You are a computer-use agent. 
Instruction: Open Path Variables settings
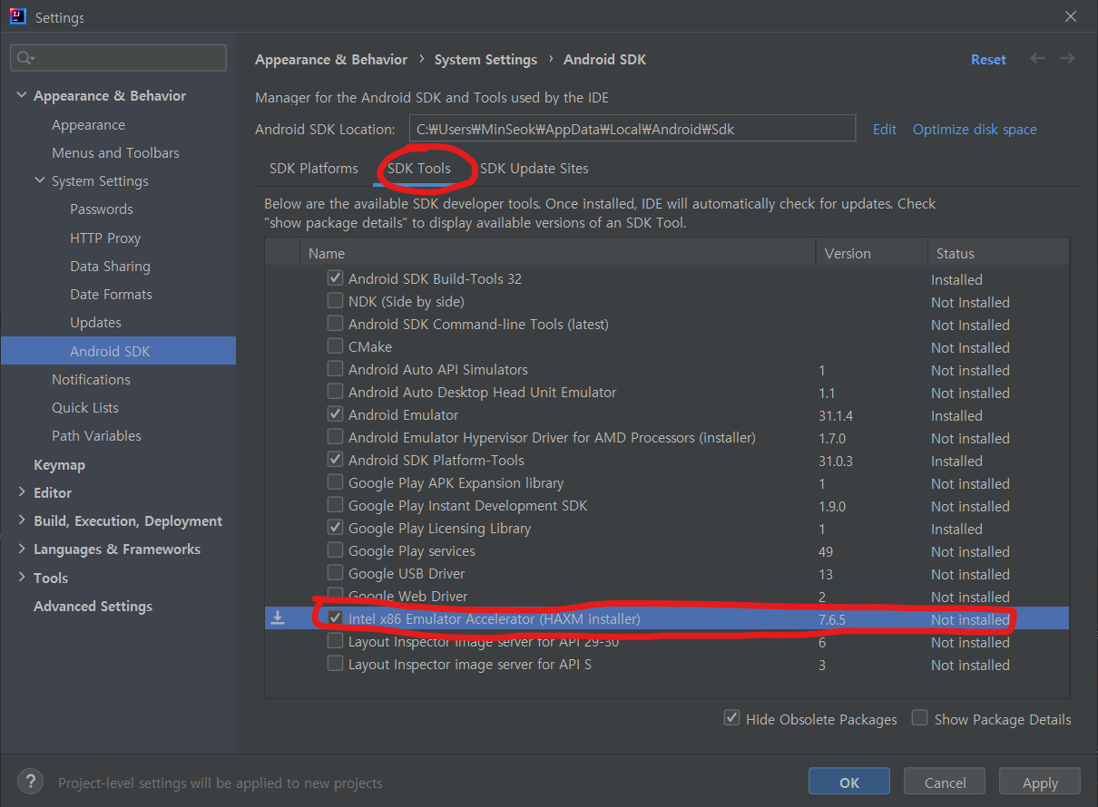(x=96, y=436)
